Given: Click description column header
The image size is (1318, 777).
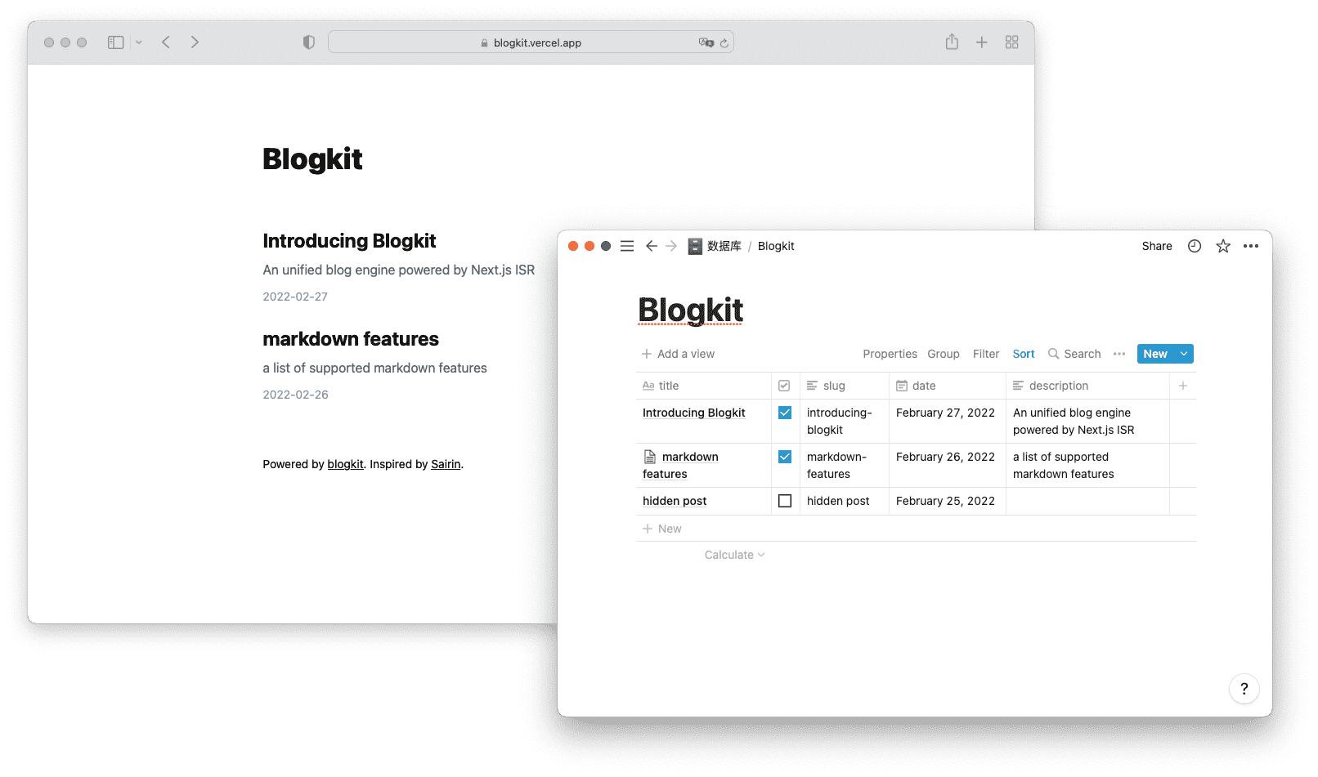Looking at the screenshot, I should click(x=1087, y=386).
